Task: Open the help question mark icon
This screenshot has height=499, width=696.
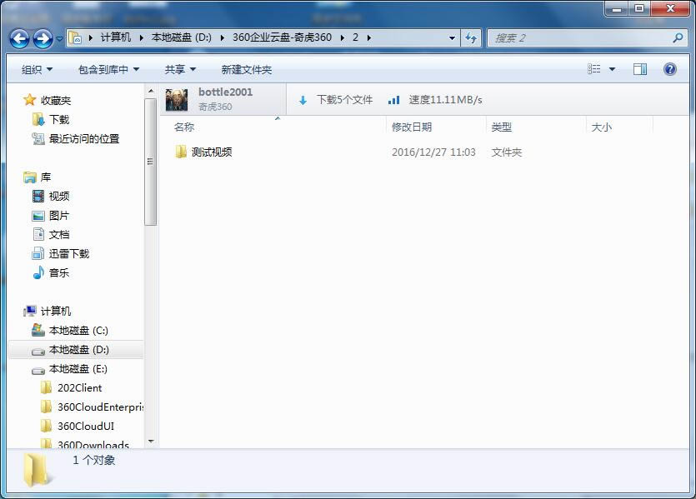Action: point(669,69)
